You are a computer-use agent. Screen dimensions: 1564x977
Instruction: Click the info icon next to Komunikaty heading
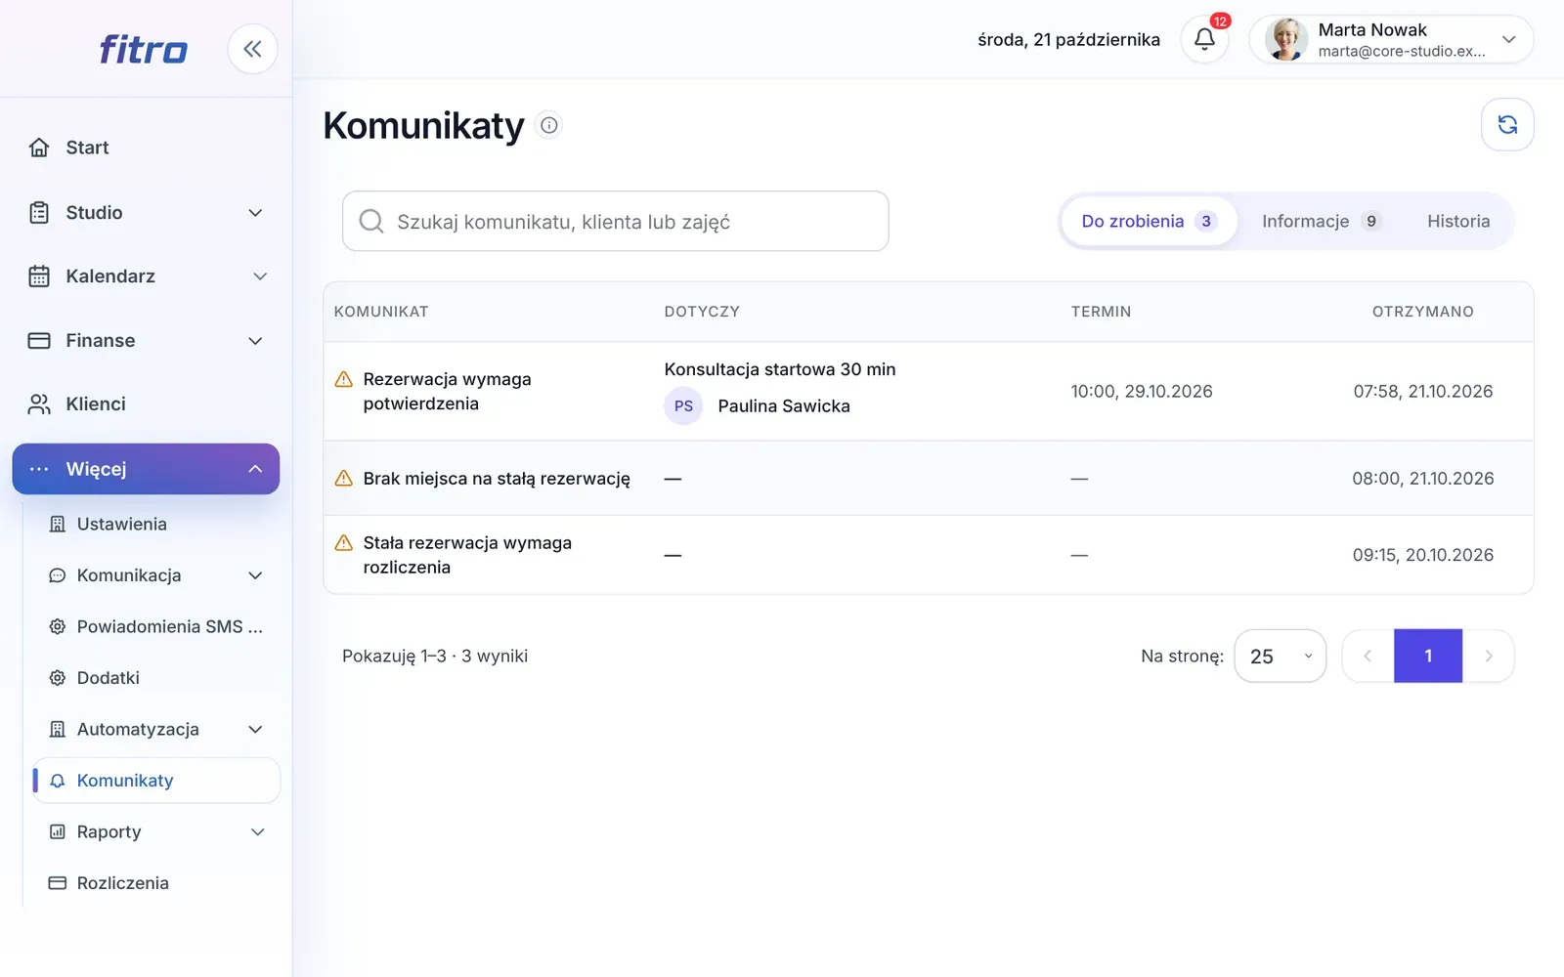click(x=549, y=125)
